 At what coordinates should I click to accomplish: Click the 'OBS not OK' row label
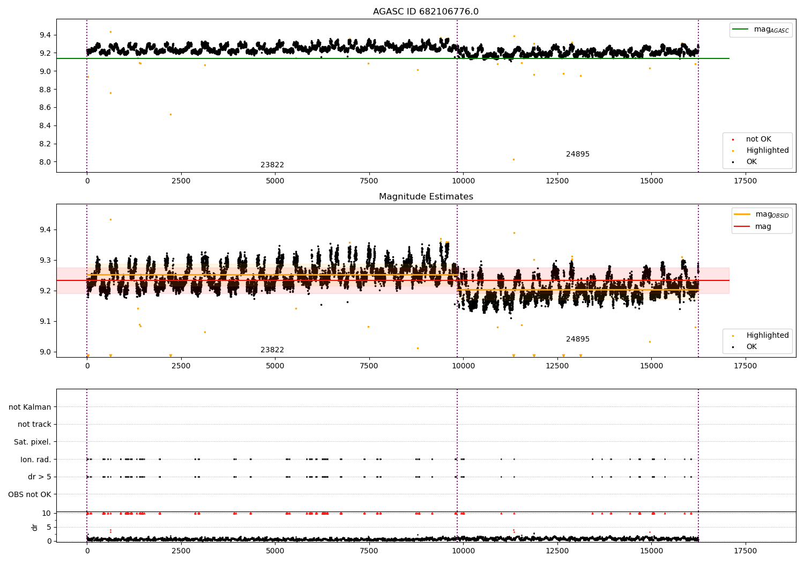29,494
